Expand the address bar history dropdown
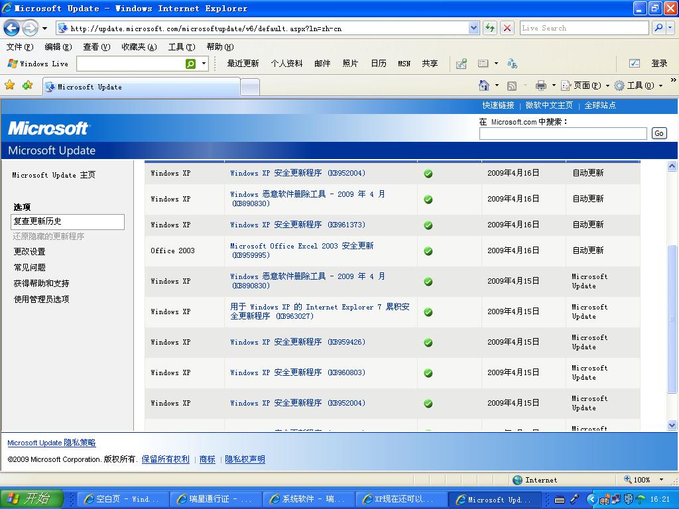 [473, 28]
